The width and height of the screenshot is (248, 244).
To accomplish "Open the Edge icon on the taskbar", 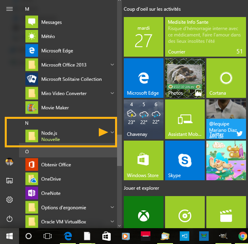I will point(68,236).
